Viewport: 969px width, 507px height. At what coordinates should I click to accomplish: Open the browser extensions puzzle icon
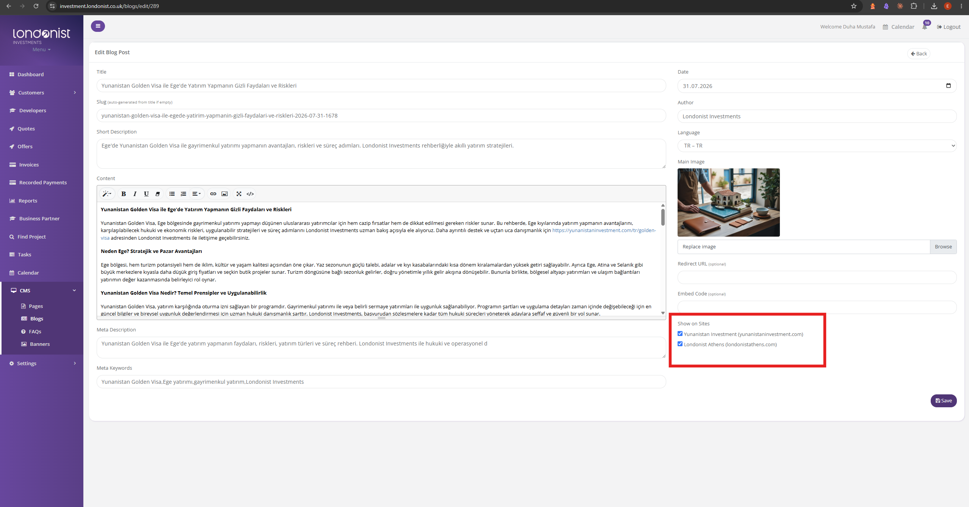tap(914, 6)
